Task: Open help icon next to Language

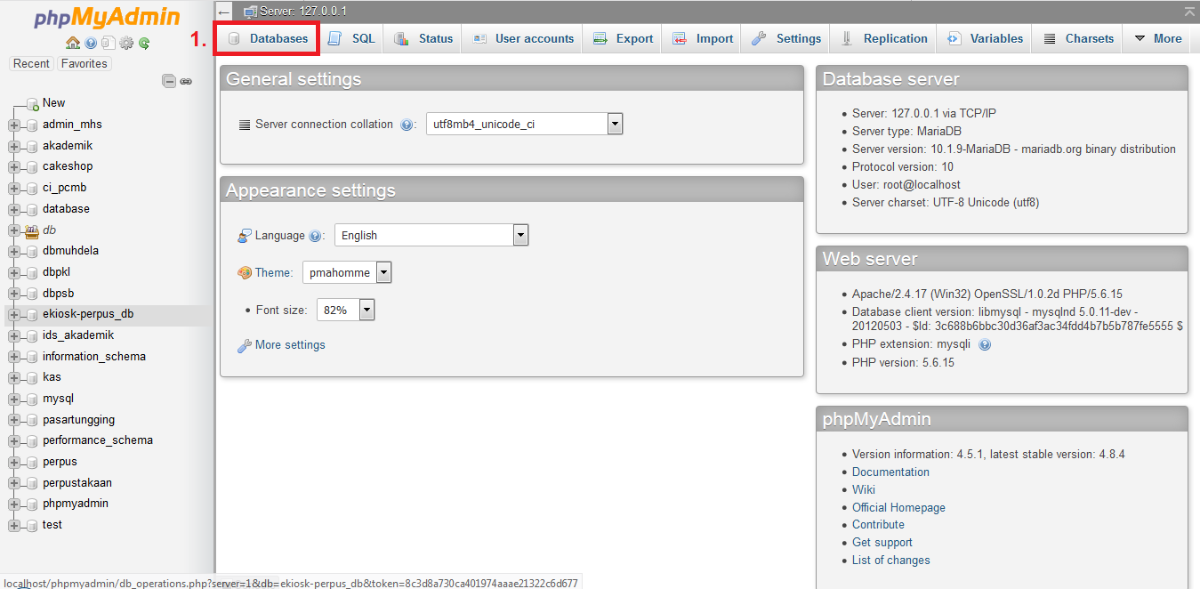Action: coord(315,236)
